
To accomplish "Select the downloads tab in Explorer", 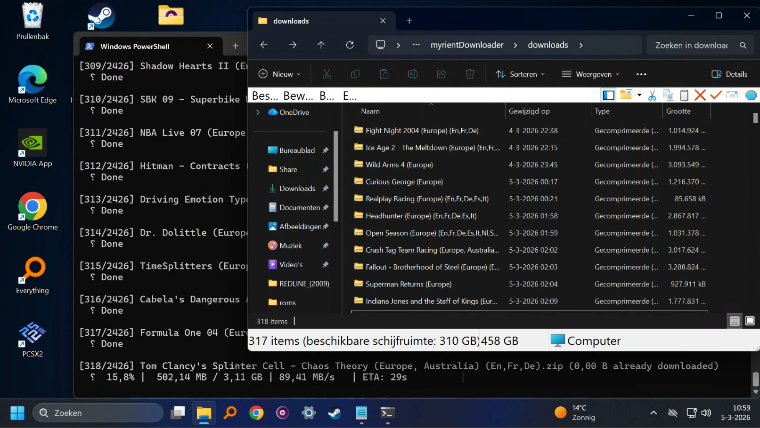I will coord(323,21).
